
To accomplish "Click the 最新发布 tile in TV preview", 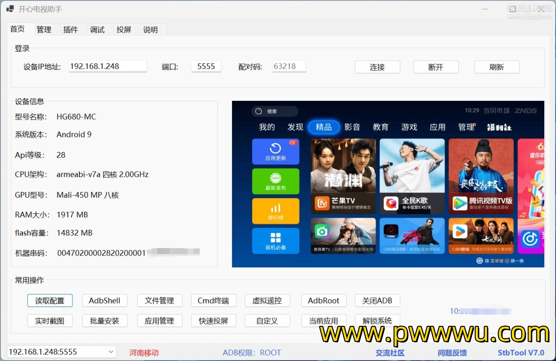I will pyautogui.click(x=275, y=181).
